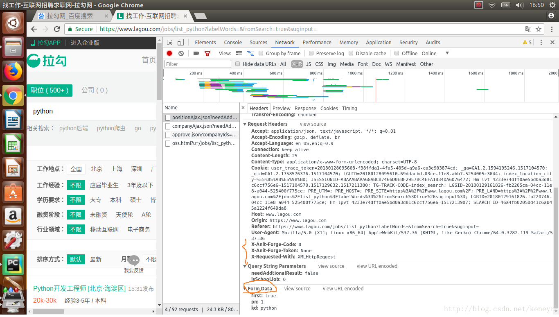The height and width of the screenshot is (317, 559).
Task: Open the volume indicator in top bar
Action: [x=520, y=5]
